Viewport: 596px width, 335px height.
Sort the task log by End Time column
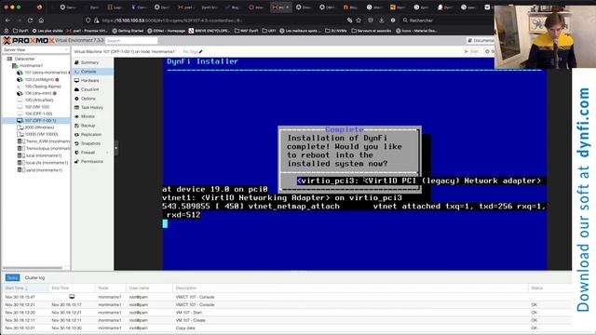pyautogui.click(x=72, y=288)
